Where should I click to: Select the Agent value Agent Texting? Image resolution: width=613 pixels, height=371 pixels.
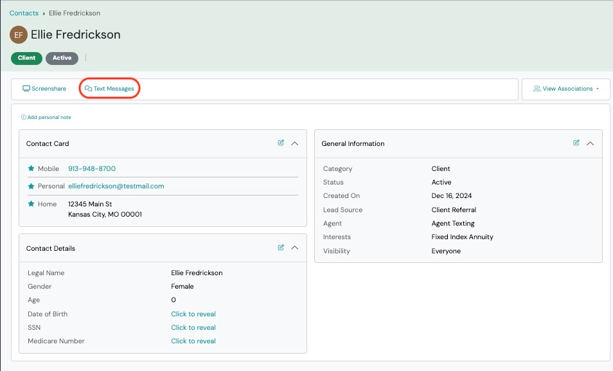[x=453, y=224]
